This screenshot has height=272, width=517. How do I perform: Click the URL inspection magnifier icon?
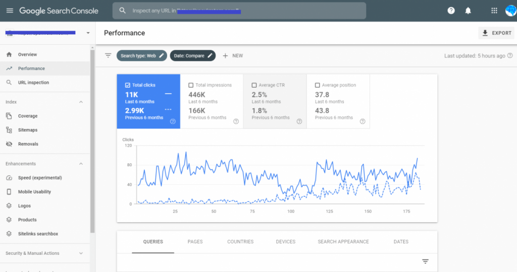click(9, 82)
